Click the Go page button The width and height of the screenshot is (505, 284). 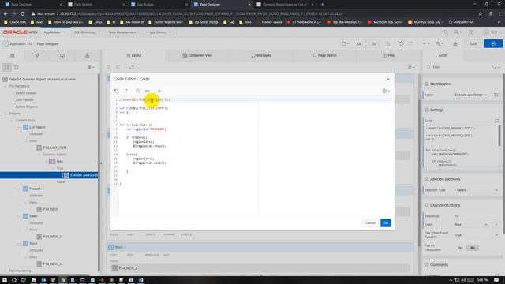click(x=373, y=44)
